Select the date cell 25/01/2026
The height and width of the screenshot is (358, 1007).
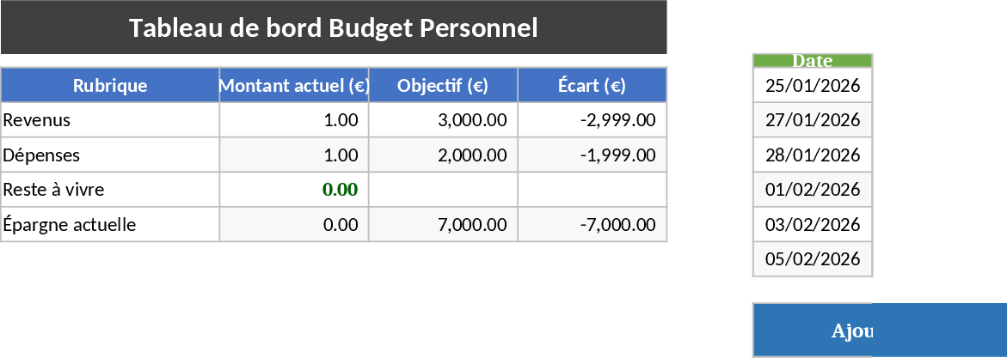pos(813,85)
